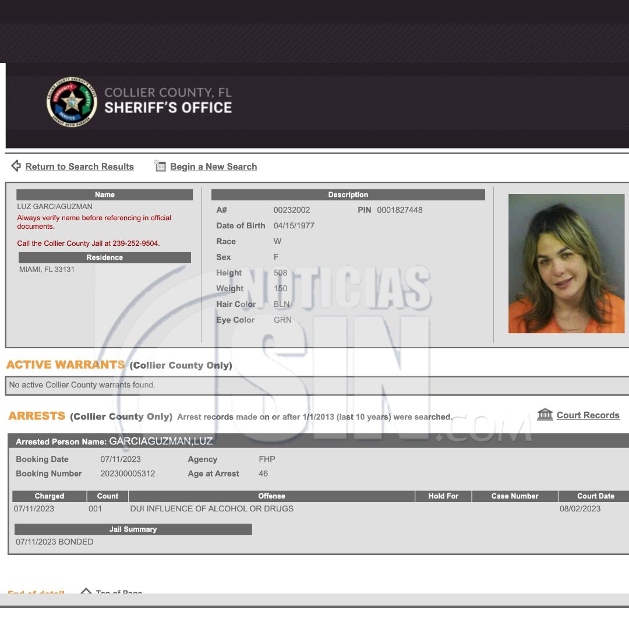
Task: Click the up arrow icon next to Top of Page
Action: [86, 592]
